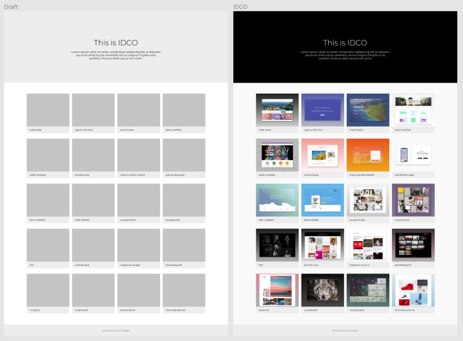Select 'app landing page' caption in IDCO frame

[404, 175]
